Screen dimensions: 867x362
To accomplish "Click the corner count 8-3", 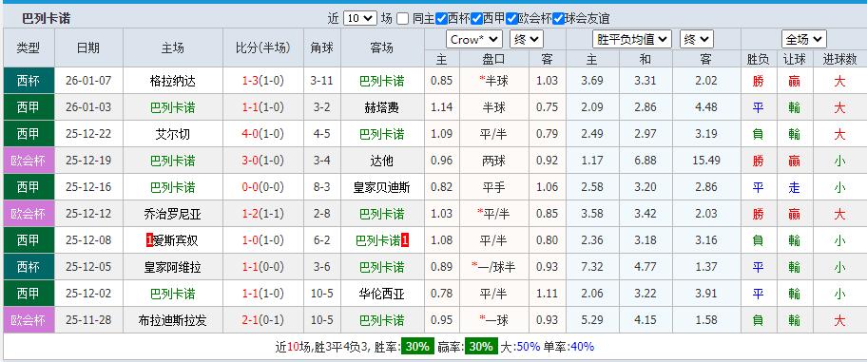I will (322, 187).
